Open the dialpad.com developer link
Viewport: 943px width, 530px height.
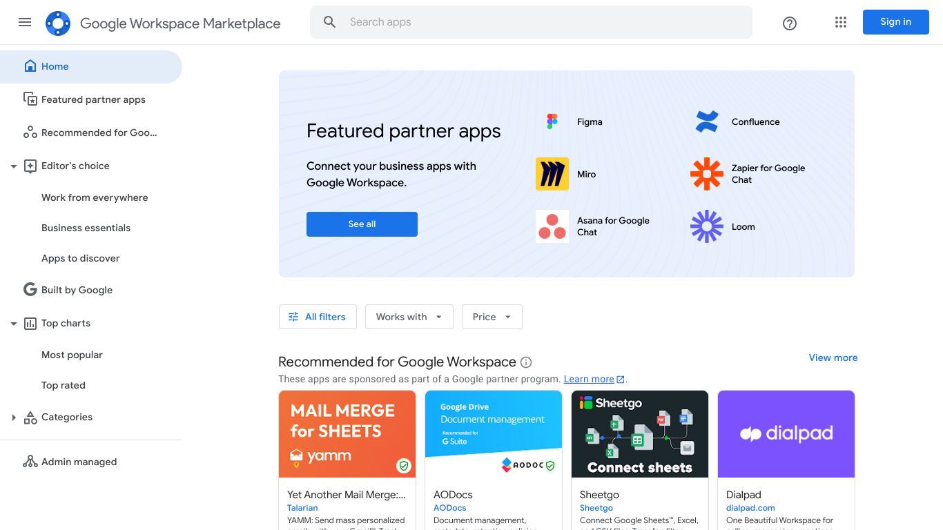point(750,508)
